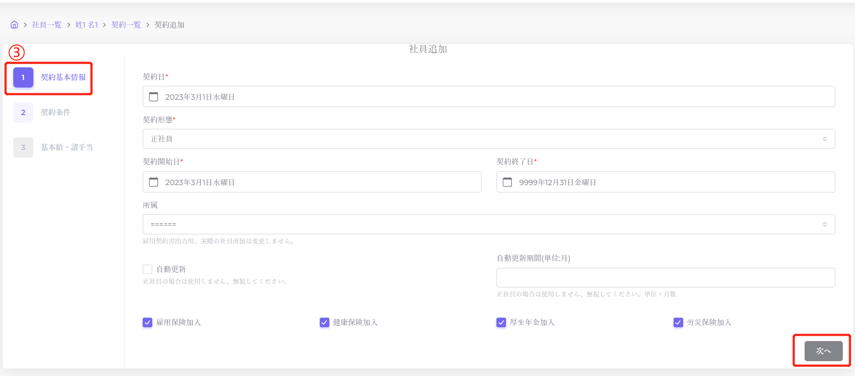Open calendar icon for 契約開始日
Image resolution: width=855 pixels, height=376 pixels.
click(154, 182)
